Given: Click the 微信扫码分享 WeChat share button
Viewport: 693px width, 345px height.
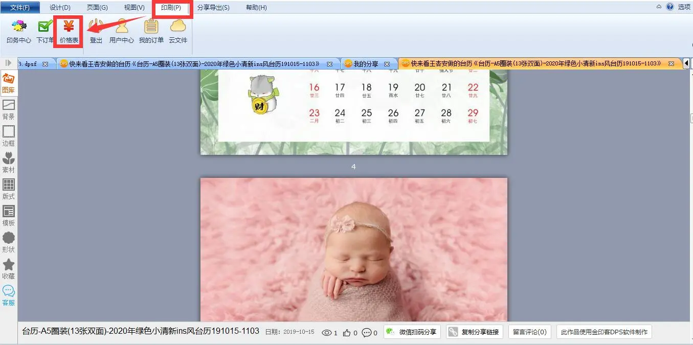Looking at the screenshot, I should (x=412, y=332).
